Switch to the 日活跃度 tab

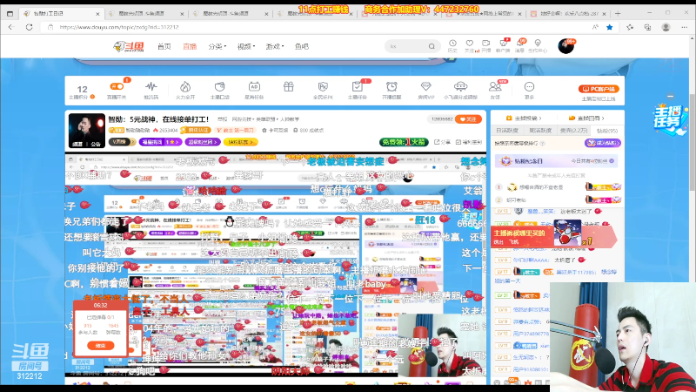[x=507, y=131]
